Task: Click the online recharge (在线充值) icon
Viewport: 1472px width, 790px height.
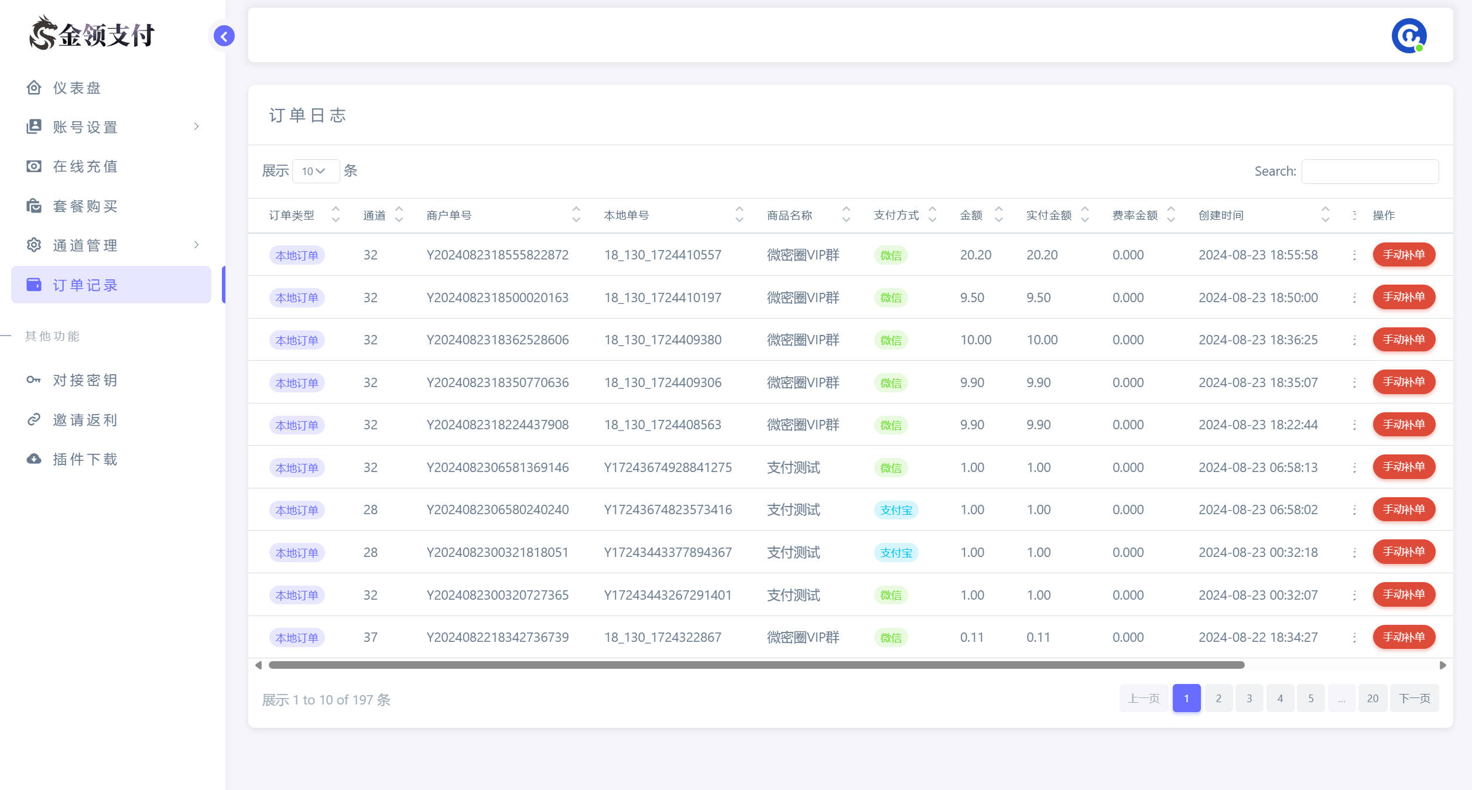Action: [x=34, y=166]
